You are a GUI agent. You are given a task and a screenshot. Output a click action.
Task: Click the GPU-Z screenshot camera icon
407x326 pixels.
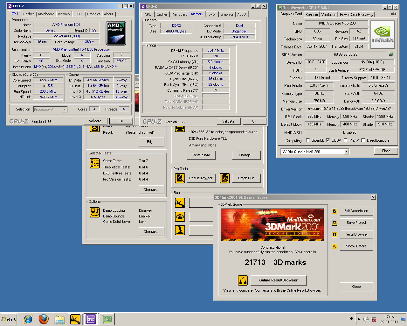[x=394, y=14]
